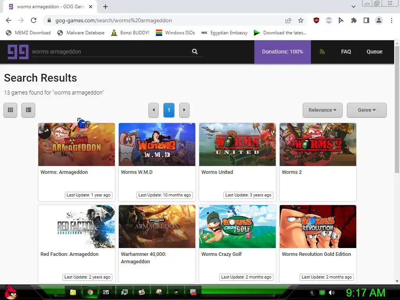
Task: Reload the current page
Action: pyautogui.click(x=34, y=20)
